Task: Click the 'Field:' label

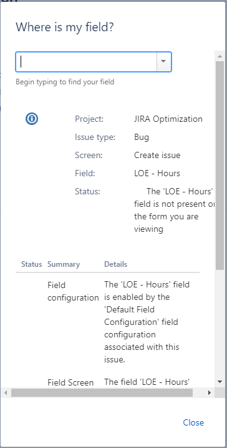Action: tap(85, 174)
